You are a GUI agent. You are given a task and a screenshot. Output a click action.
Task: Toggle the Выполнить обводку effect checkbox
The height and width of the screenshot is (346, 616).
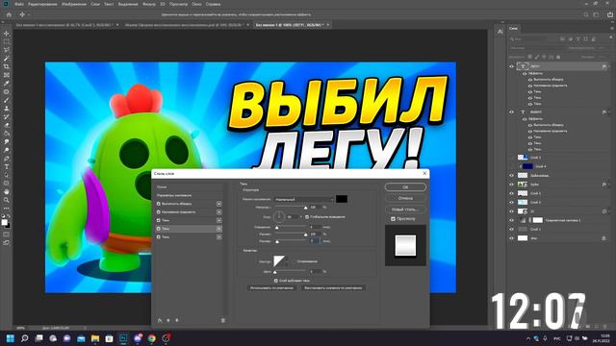[x=159, y=204]
